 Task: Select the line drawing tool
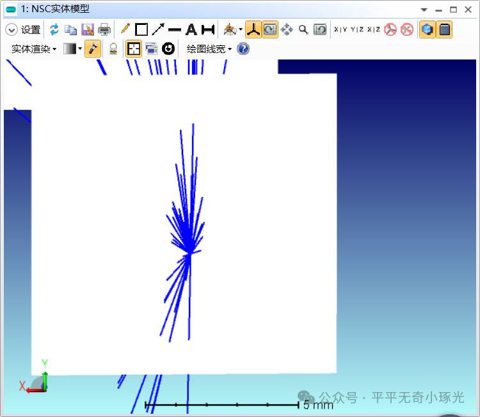coord(175,30)
